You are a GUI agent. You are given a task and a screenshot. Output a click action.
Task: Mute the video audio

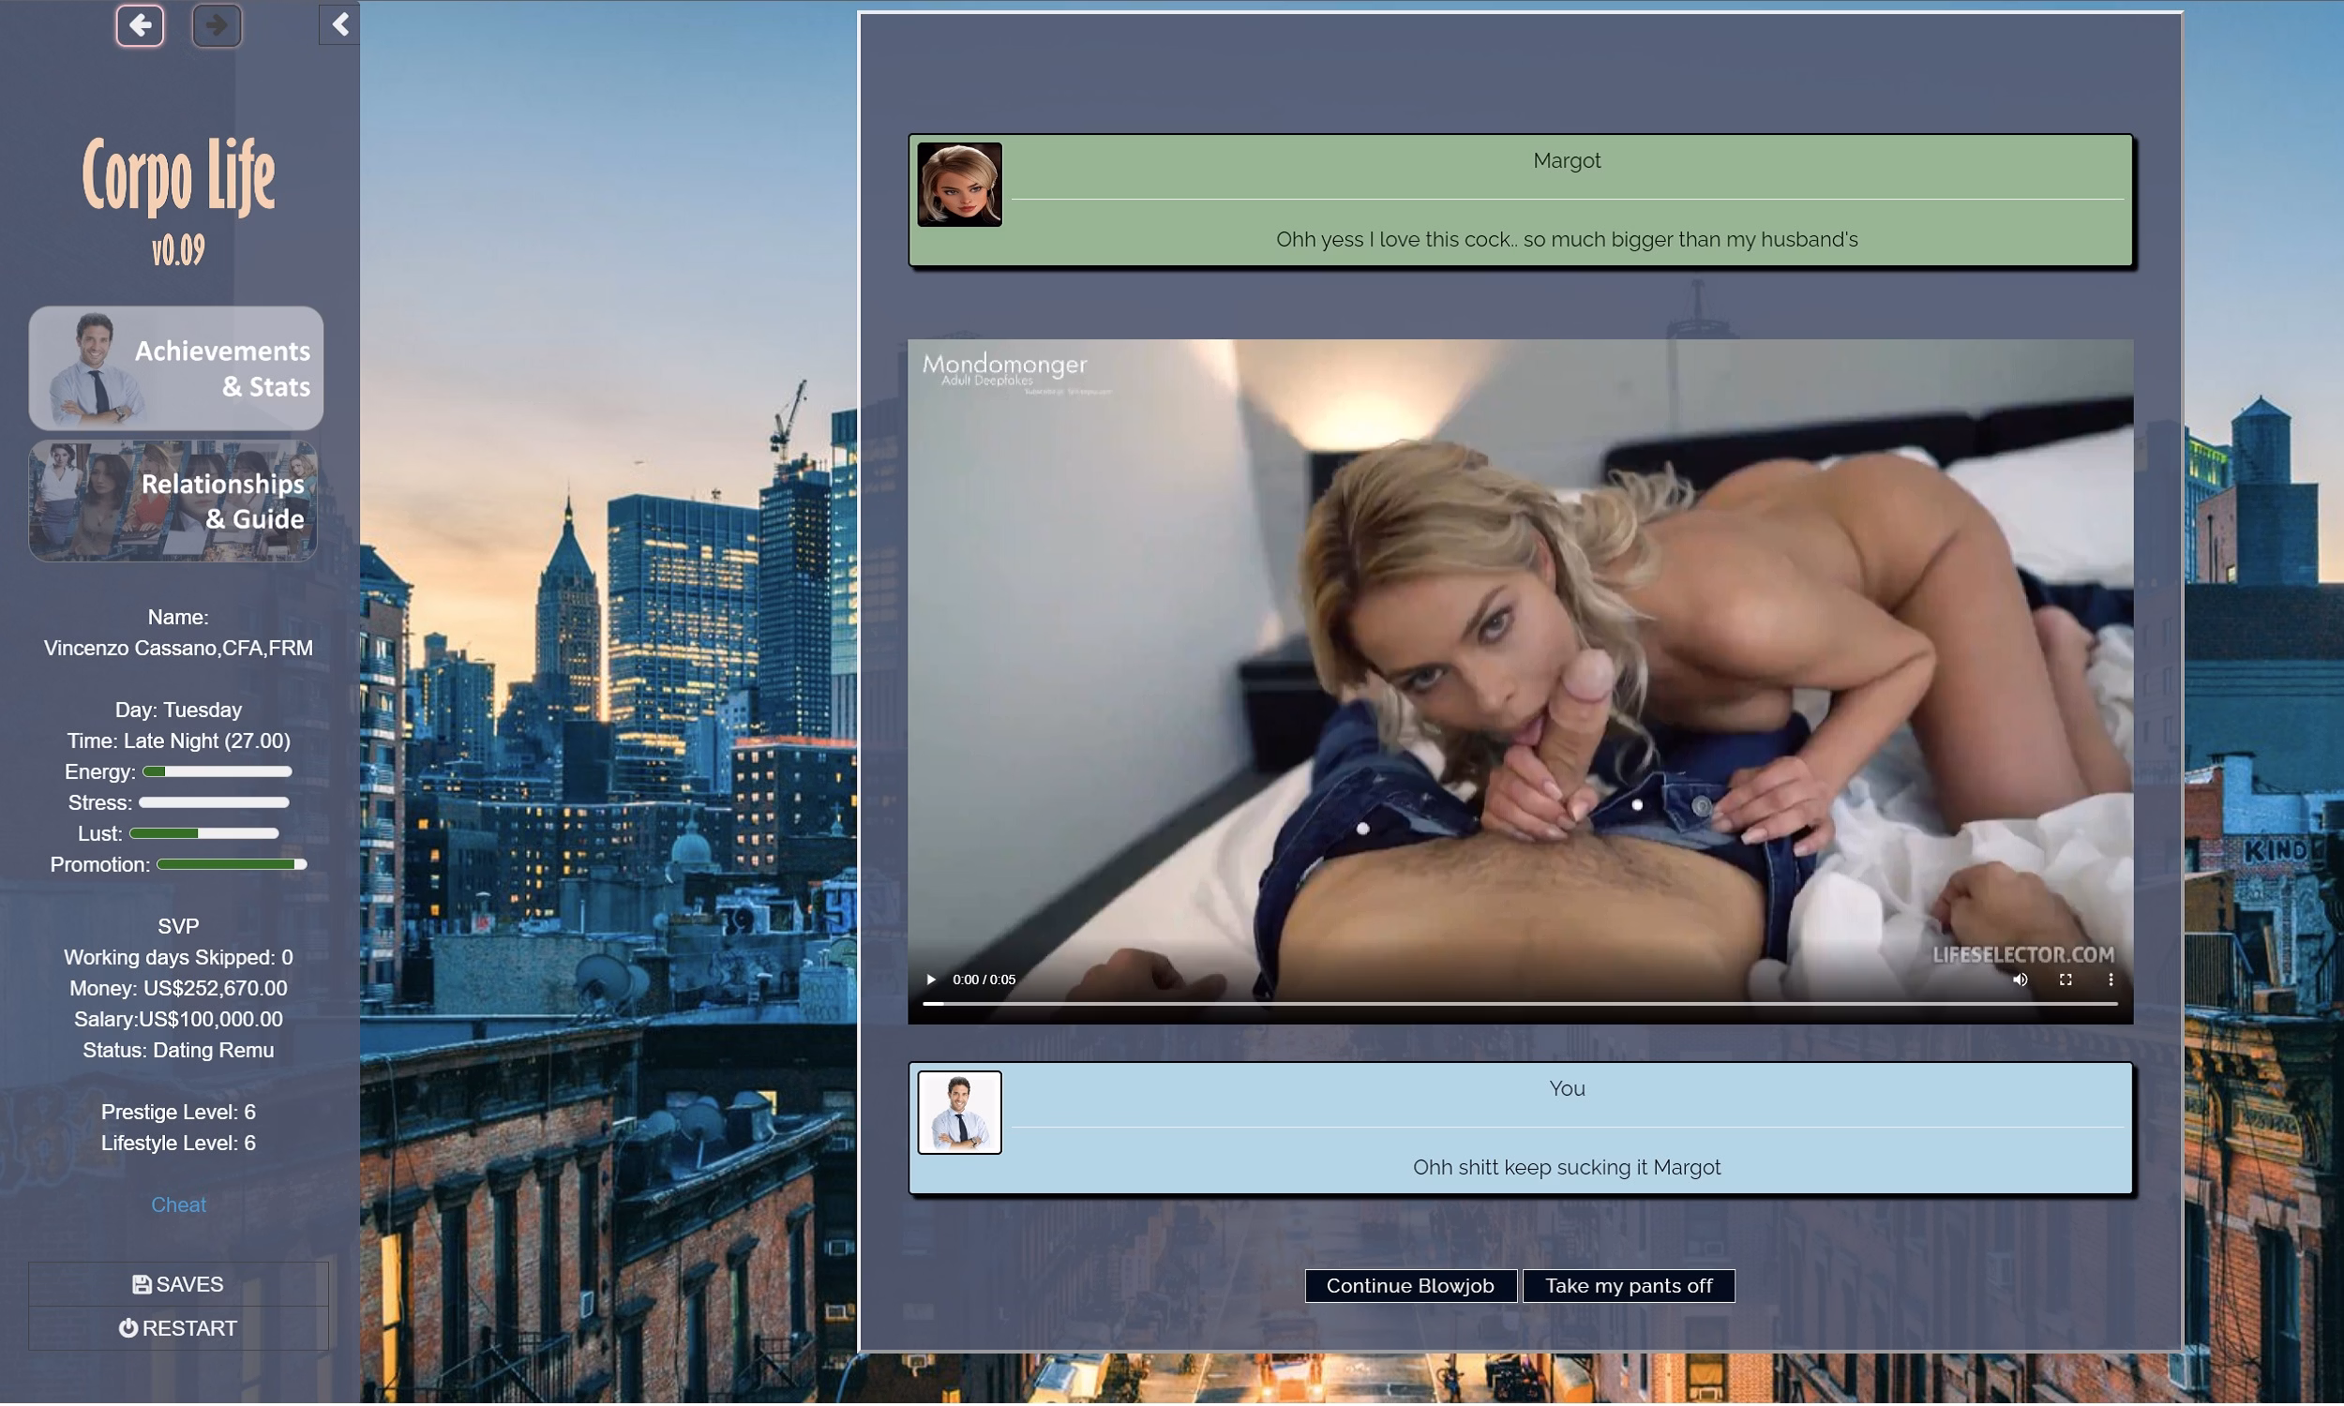(x=2021, y=979)
